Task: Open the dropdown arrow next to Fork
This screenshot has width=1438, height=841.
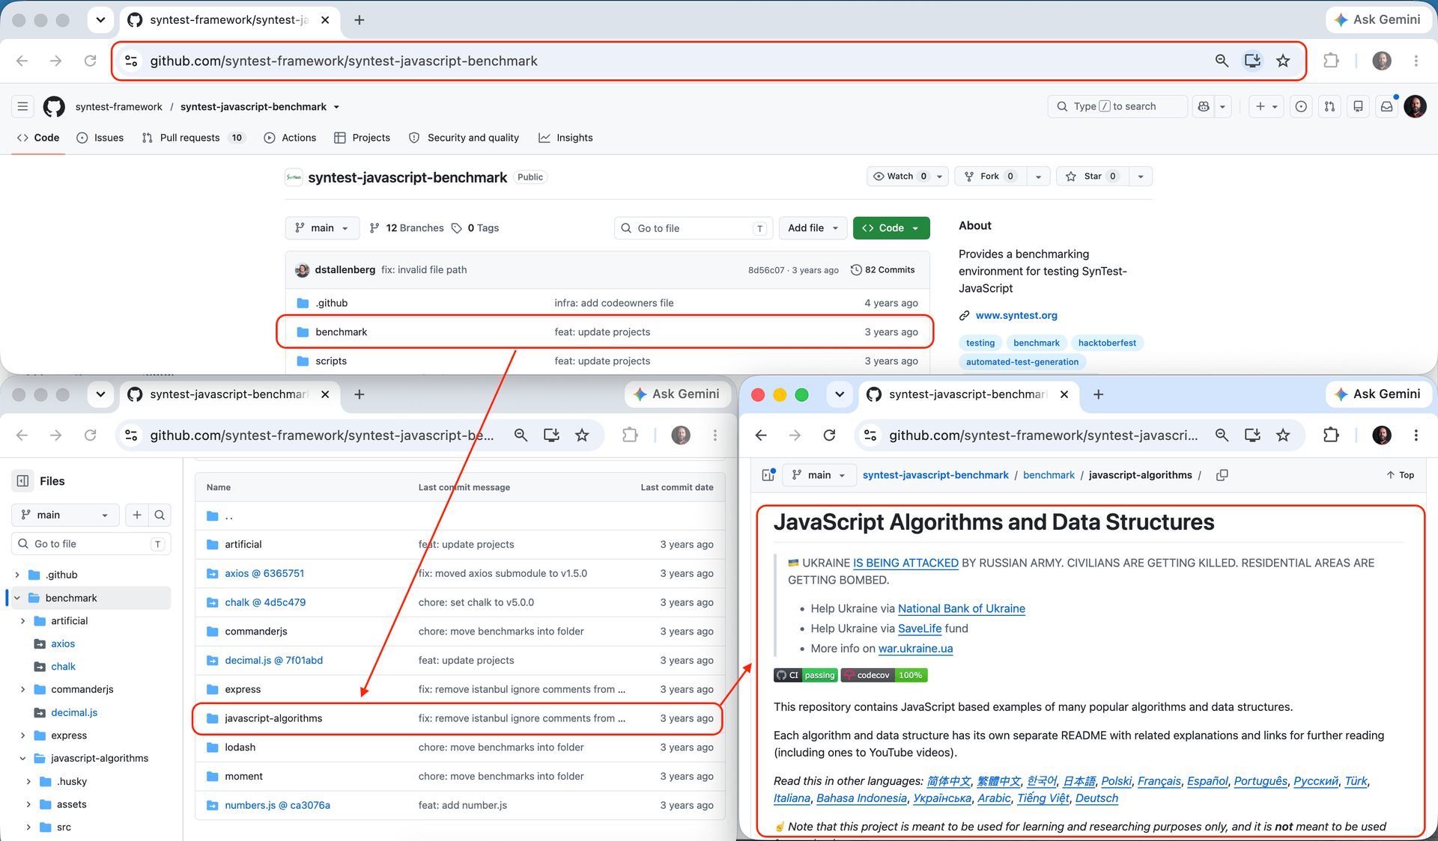Action: click(1038, 177)
